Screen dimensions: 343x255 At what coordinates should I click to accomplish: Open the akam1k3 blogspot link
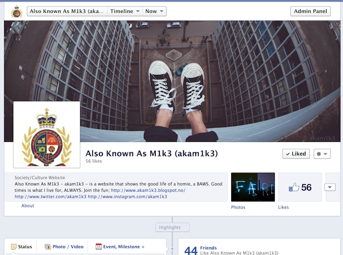click(148, 191)
